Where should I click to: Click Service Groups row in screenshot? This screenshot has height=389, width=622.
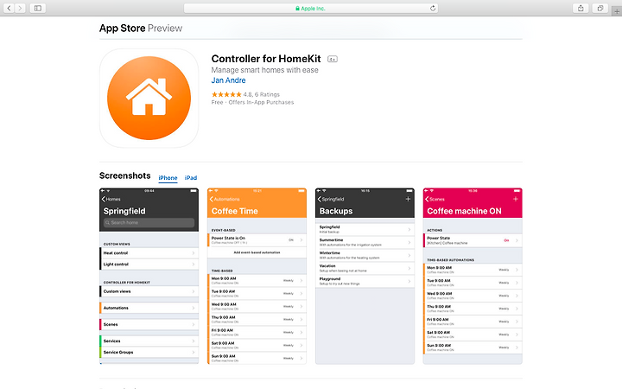(149, 352)
